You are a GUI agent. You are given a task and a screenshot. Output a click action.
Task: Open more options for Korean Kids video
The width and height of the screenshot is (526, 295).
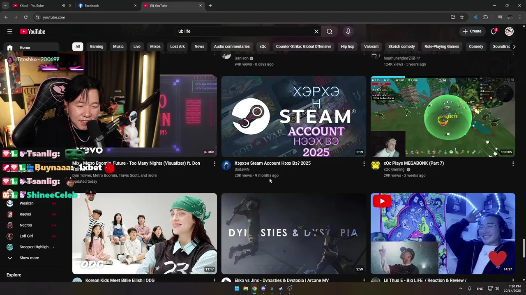tap(215, 281)
